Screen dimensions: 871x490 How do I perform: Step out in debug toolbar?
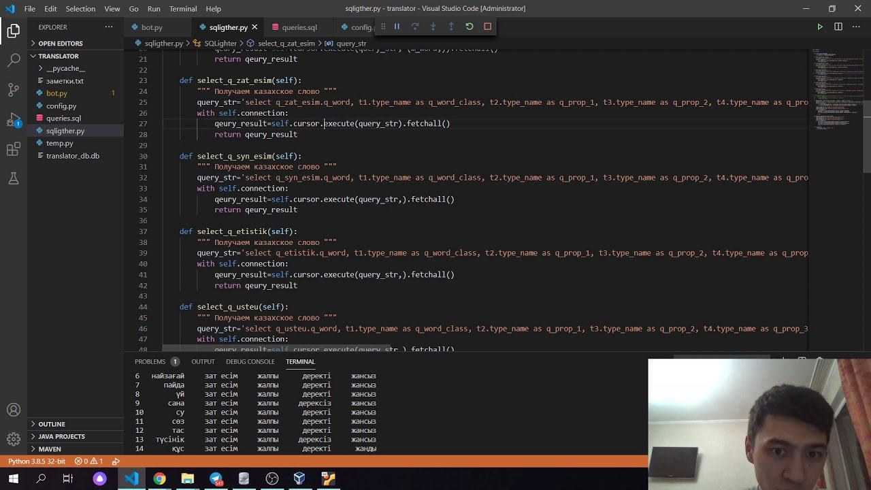[451, 27]
